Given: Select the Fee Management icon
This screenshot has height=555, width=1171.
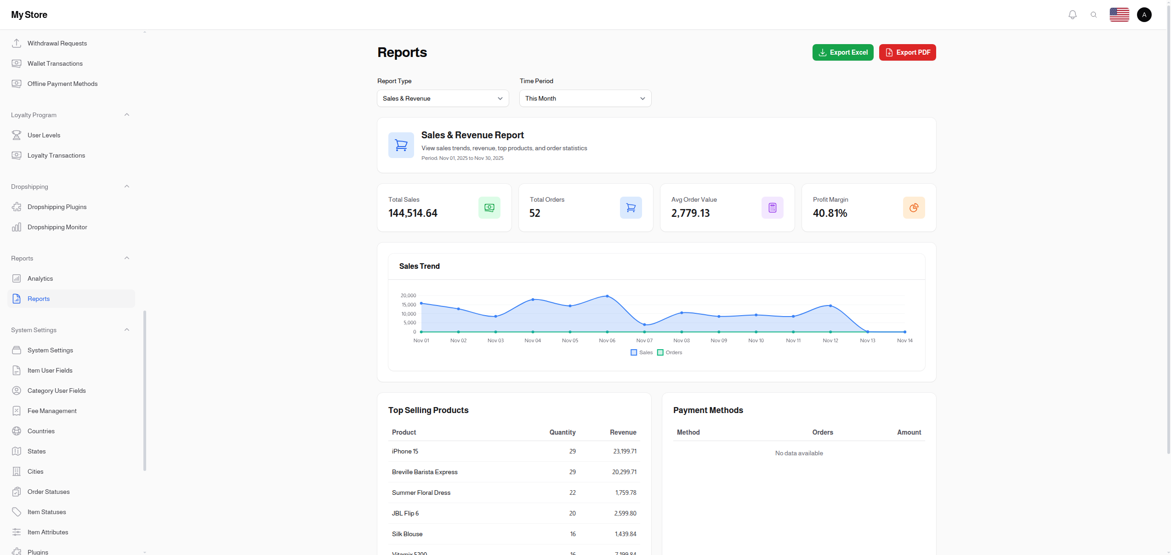Looking at the screenshot, I should pyautogui.click(x=17, y=411).
